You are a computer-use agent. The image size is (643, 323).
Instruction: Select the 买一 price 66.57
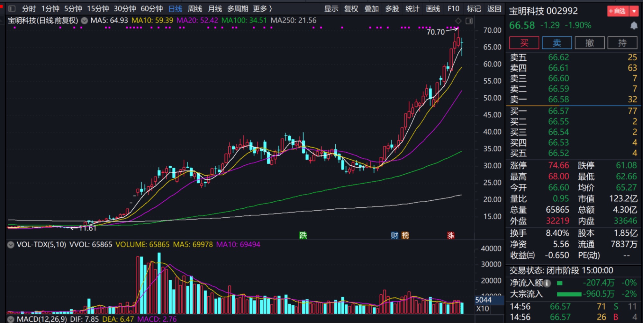click(x=558, y=111)
